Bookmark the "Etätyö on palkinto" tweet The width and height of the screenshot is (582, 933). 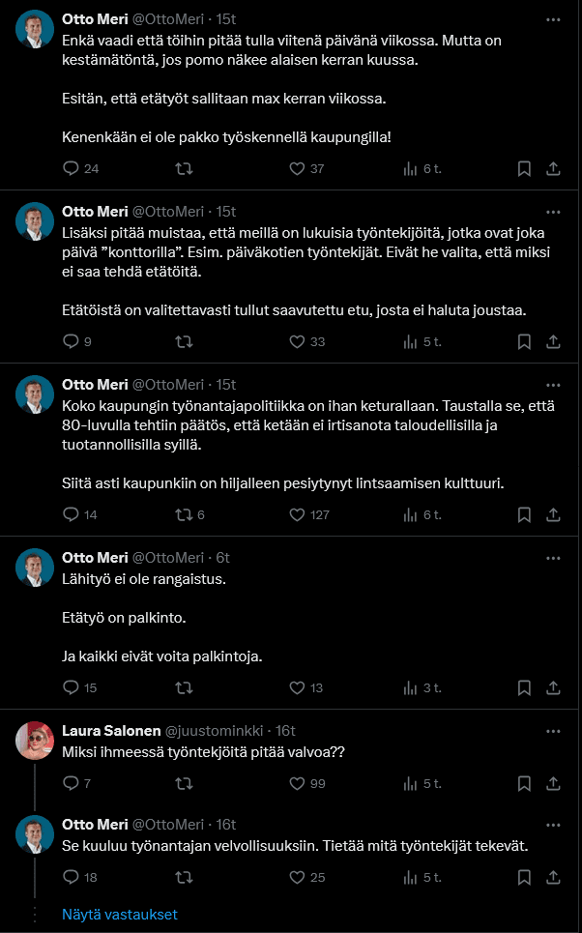click(x=524, y=687)
